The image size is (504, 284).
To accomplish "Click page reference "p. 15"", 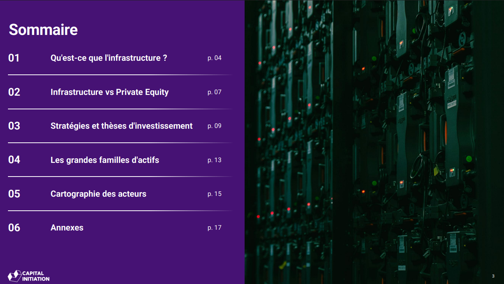I will point(214,194).
